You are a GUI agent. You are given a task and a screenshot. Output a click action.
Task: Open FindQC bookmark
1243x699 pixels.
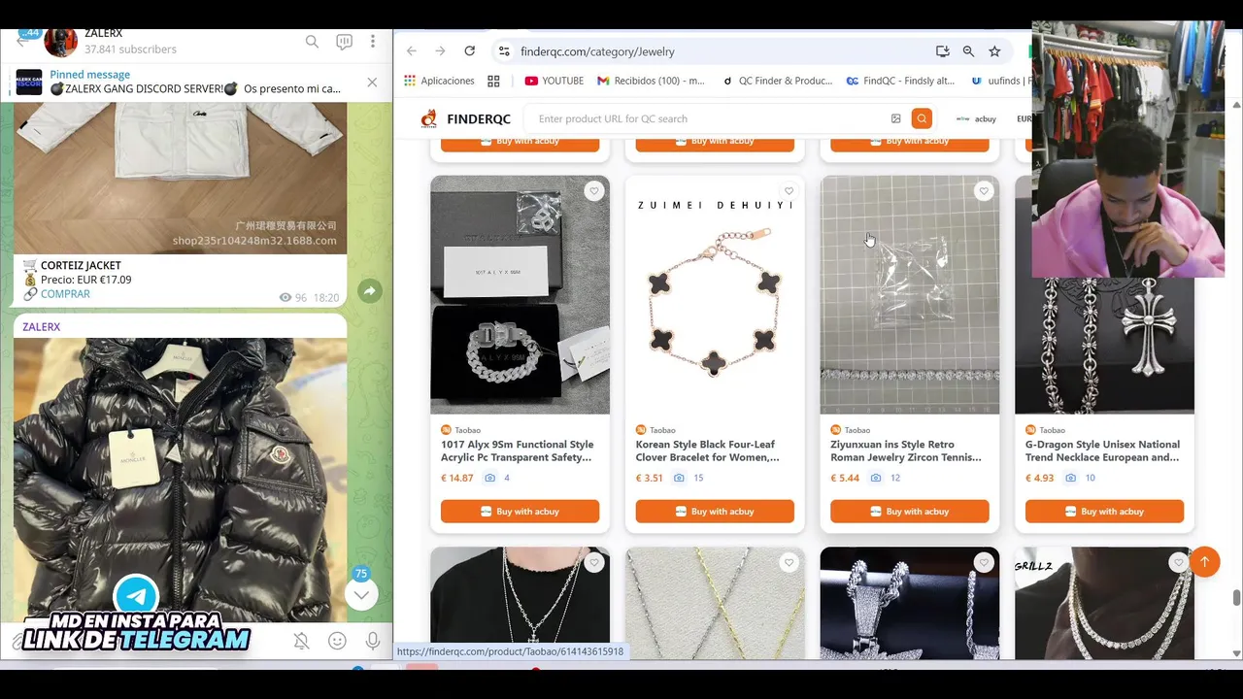pyautogui.click(x=900, y=81)
